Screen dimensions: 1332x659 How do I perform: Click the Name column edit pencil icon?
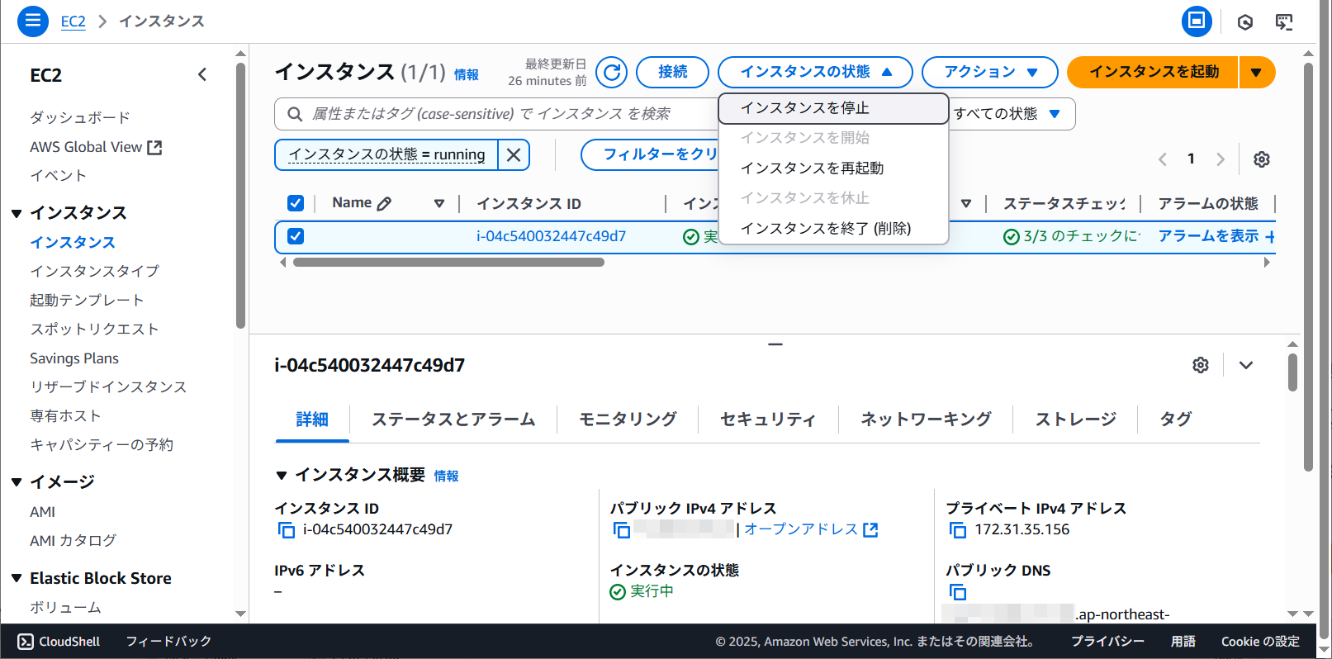pyautogui.click(x=384, y=203)
